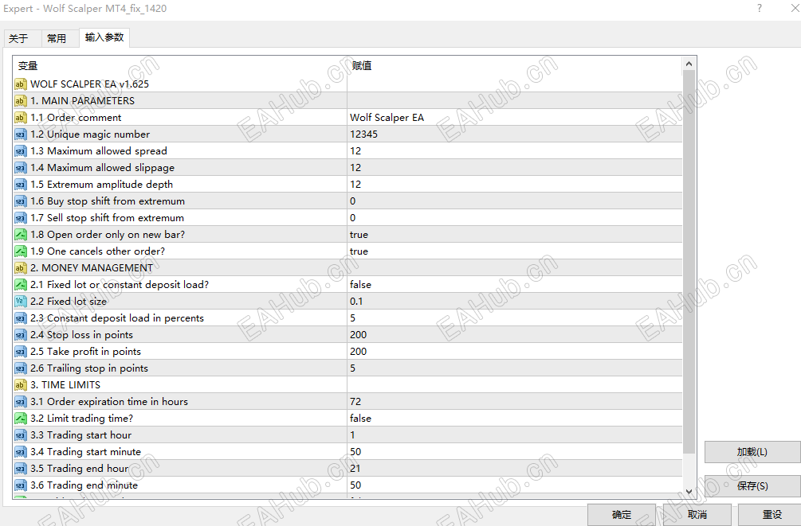
Task: Click the integer icon beside 3.5 Trading end hour
Action: pyautogui.click(x=21, y=469)
